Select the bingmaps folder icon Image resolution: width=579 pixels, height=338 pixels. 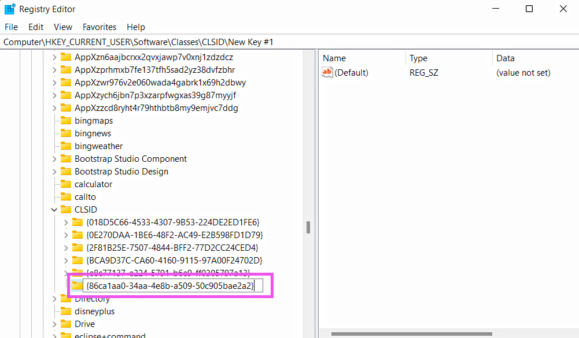66,120
